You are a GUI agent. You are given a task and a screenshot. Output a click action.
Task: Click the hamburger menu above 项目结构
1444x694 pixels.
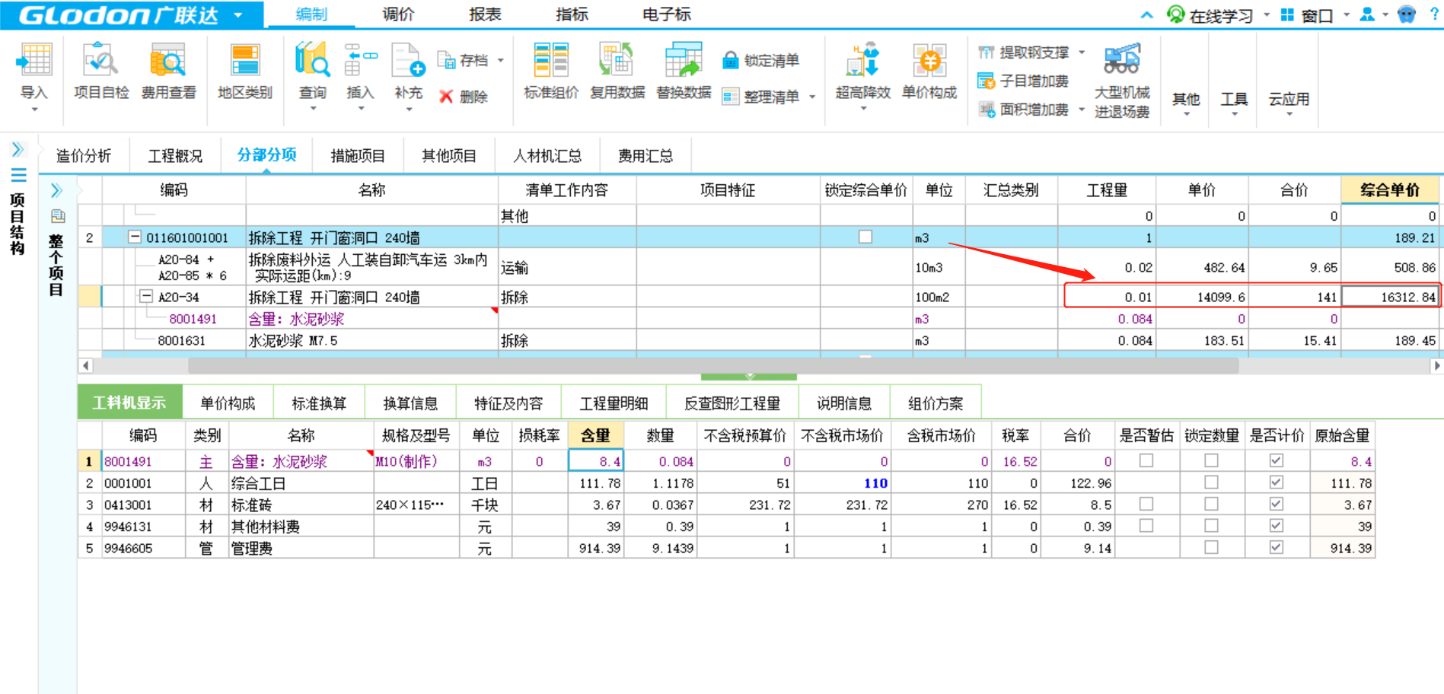[18, 175]
